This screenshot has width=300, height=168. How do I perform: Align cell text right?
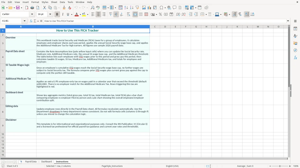[x=104, y=14]
